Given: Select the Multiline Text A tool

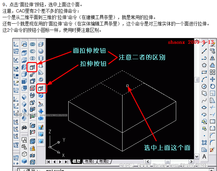Looking at the screenshot, I should pyautogui.click(x=204, y=157).
